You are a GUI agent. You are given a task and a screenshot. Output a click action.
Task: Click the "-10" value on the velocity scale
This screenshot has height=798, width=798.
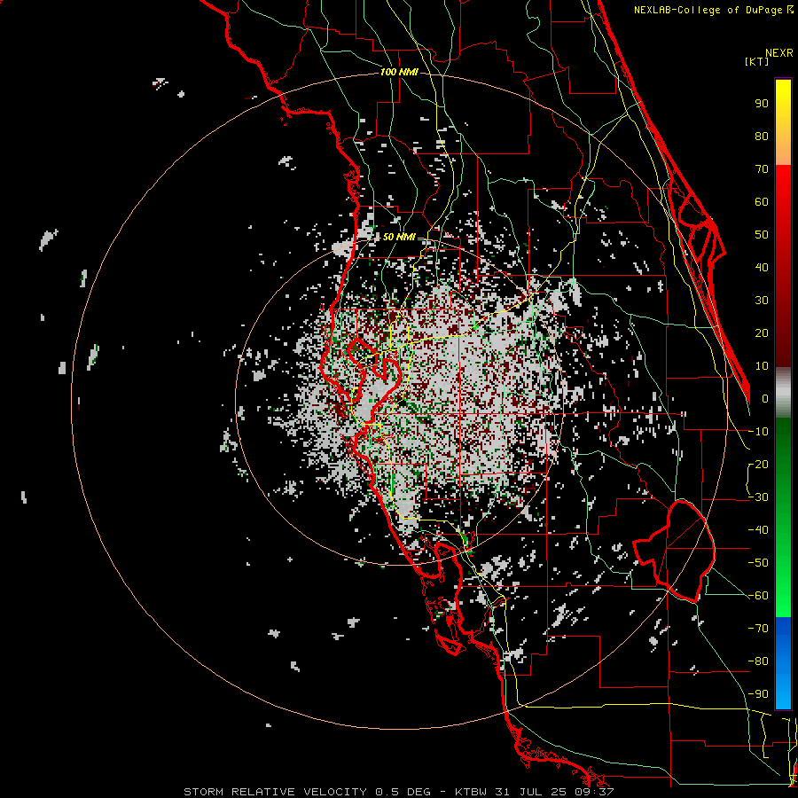758,432
